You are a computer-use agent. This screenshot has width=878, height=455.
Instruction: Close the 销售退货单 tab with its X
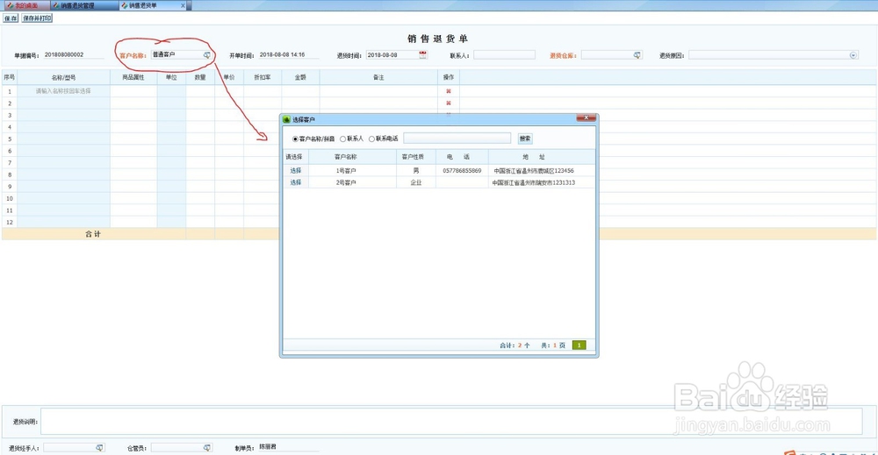pyautogui.click(x=183, y=5)
